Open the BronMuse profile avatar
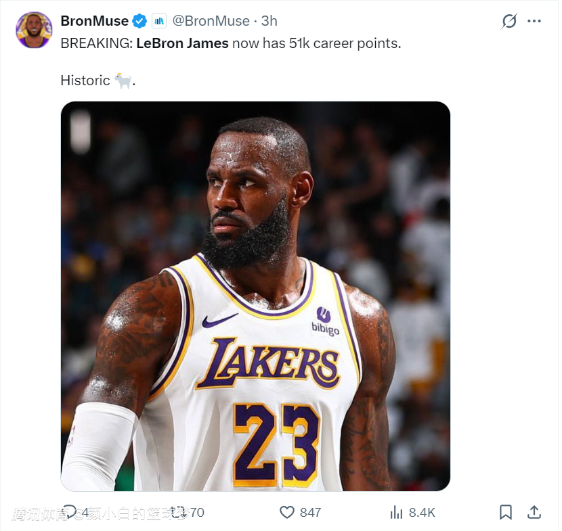This screenshot has width=562, height=531. 34,30
